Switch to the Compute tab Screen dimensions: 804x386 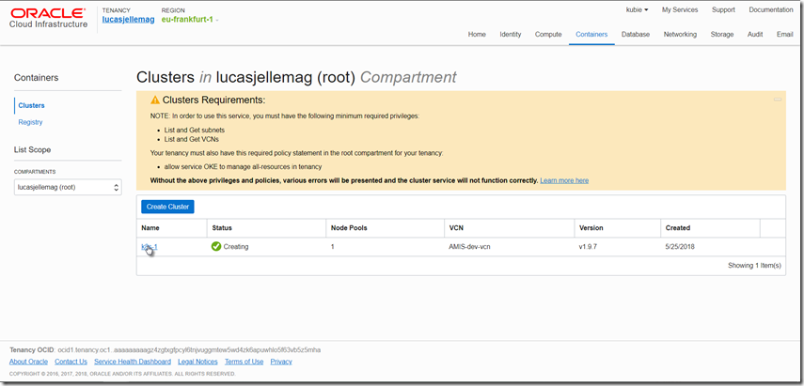point(548,34)
